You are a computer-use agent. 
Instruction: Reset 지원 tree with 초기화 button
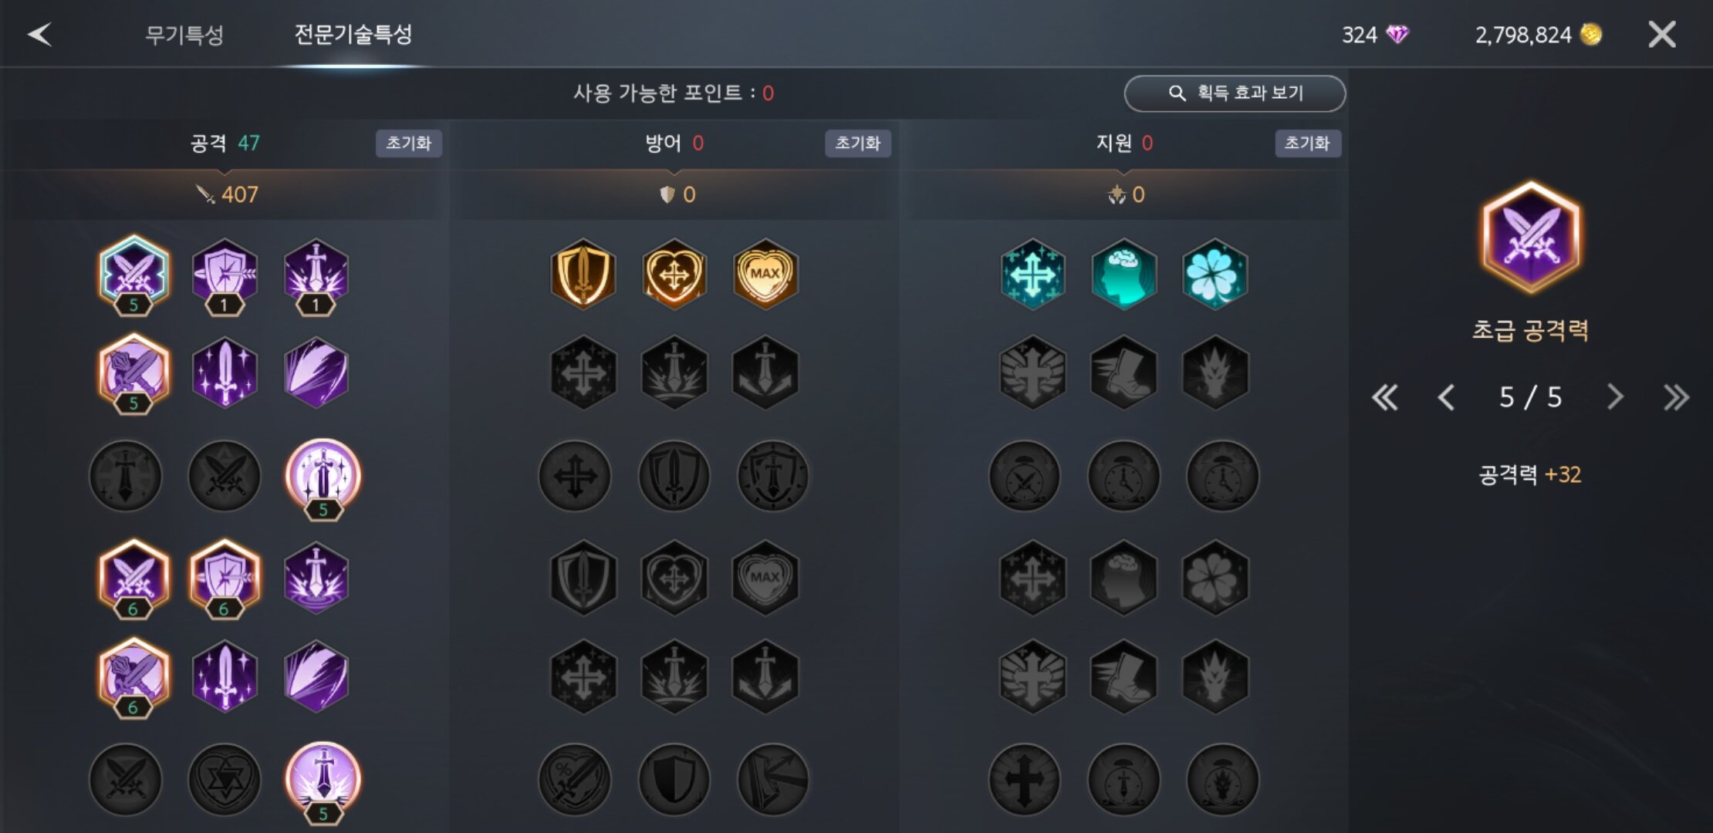tap(1307, 143)
